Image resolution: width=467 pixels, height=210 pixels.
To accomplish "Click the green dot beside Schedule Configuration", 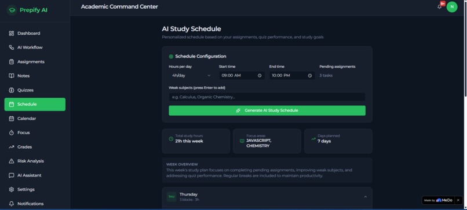I will point(171,57).
